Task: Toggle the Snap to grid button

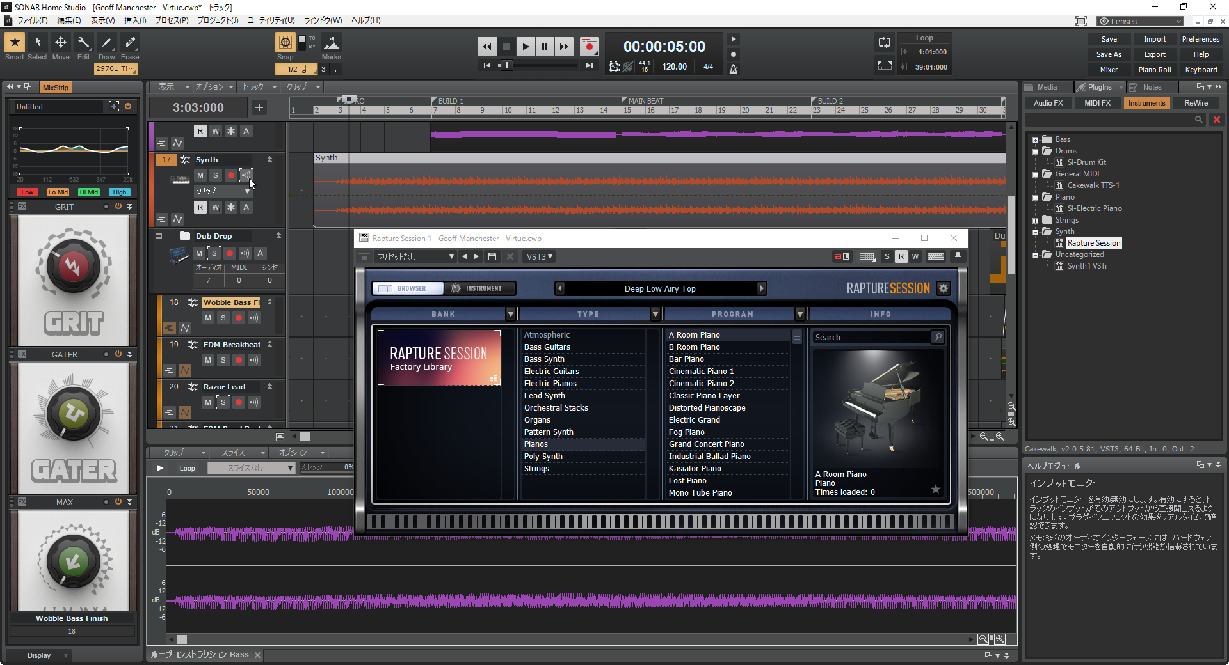Action: pyautogui.click(x=285, y=43)
